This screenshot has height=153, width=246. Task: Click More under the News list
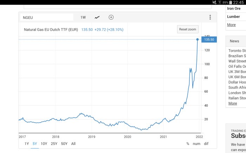(233, 103)
